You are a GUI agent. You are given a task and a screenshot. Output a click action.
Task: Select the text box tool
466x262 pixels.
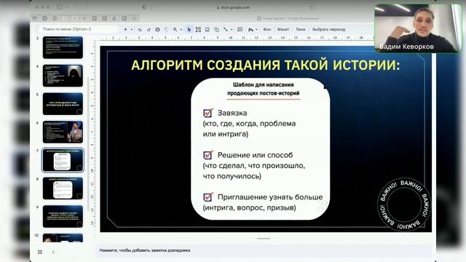198,30
